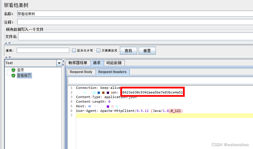Focus the 查找 search text field
This screenshot has height=149, width=253.
click(x=43, y=50)
